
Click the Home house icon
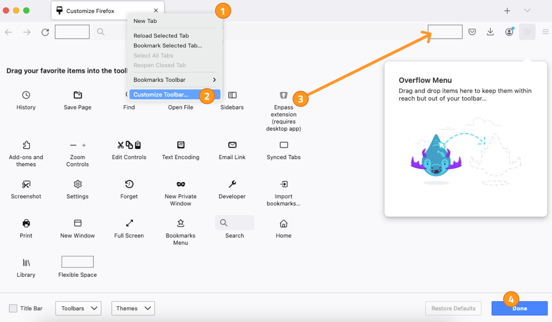tap(284, 223)
